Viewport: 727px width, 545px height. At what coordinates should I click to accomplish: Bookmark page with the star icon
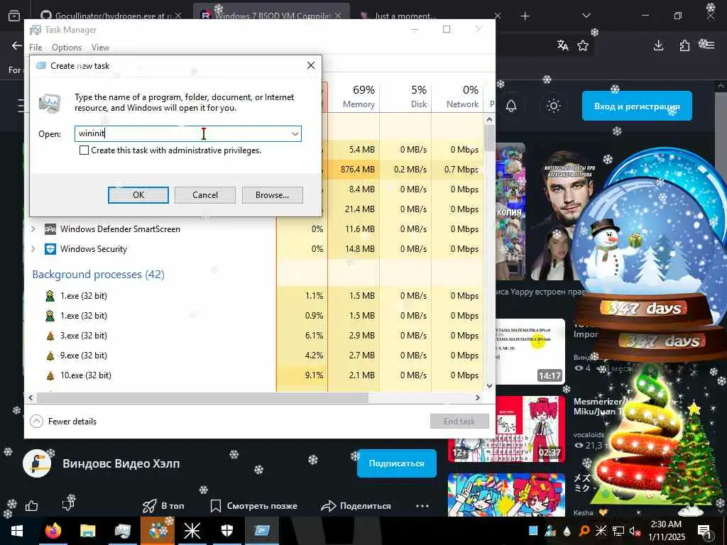583,45
